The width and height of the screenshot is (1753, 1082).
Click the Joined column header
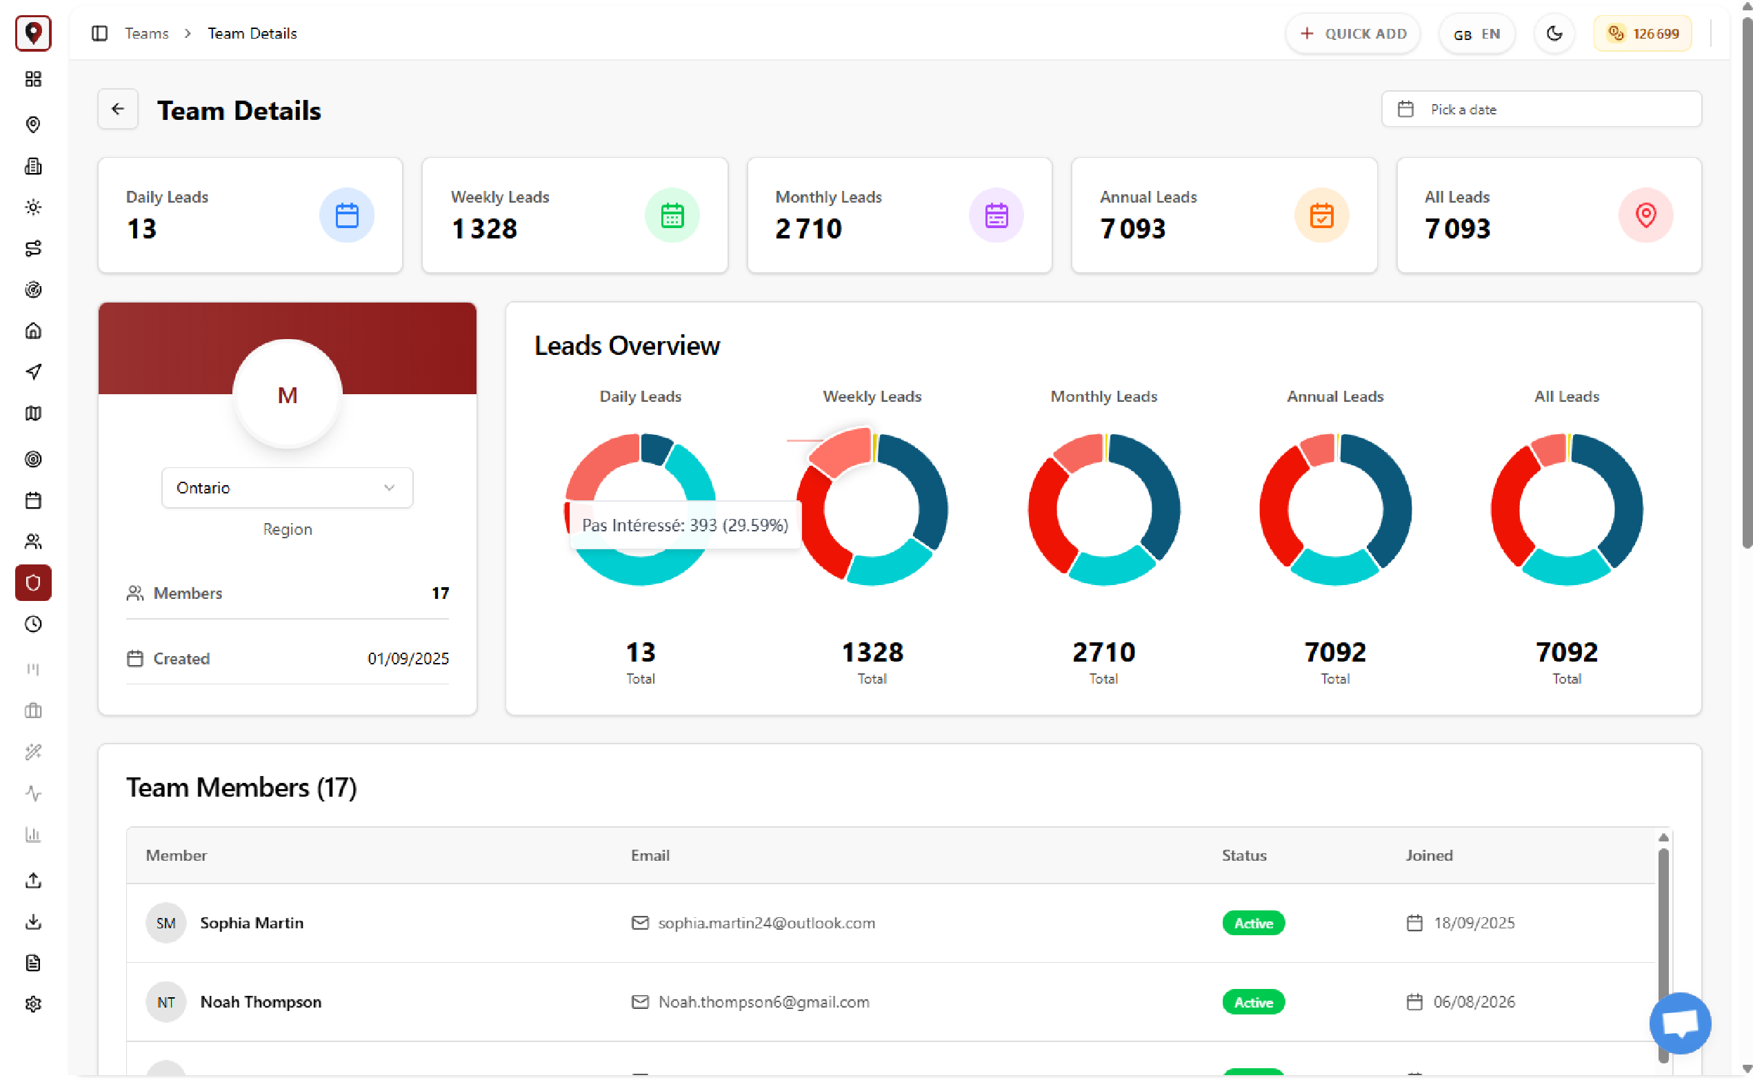(x=1429, y=855)
